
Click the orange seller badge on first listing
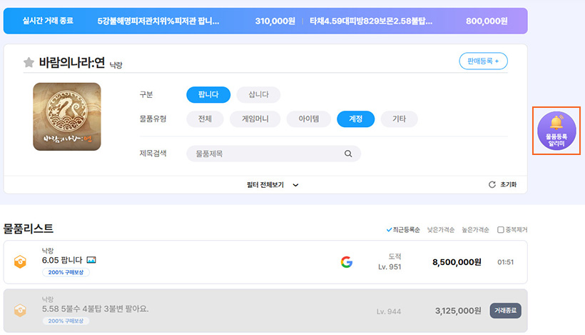click(20, 262)
